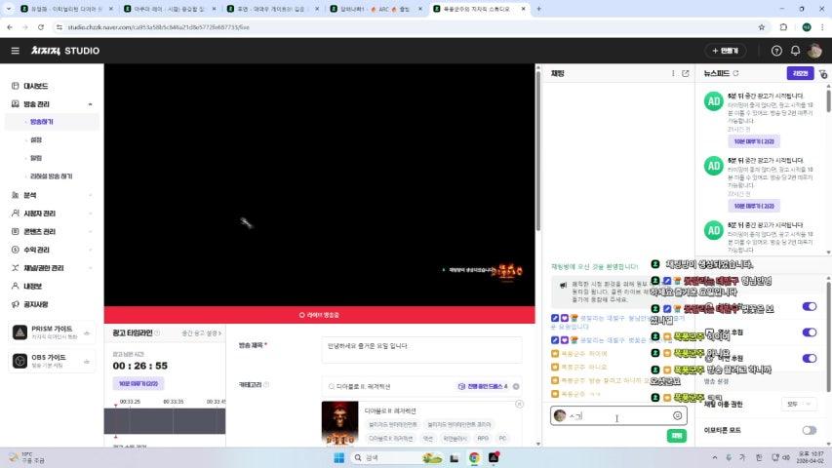This screenshot has height=468, width=832.
Task: Send the chat with the green 채팅 button
Action: (x=677, y=436)
